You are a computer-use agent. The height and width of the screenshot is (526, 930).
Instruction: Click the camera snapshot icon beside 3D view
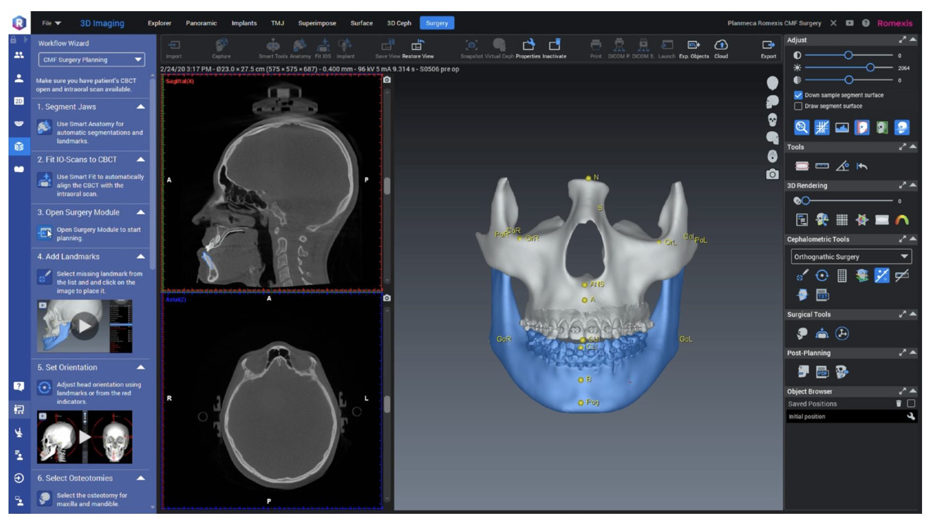click(x=772, y=174)
